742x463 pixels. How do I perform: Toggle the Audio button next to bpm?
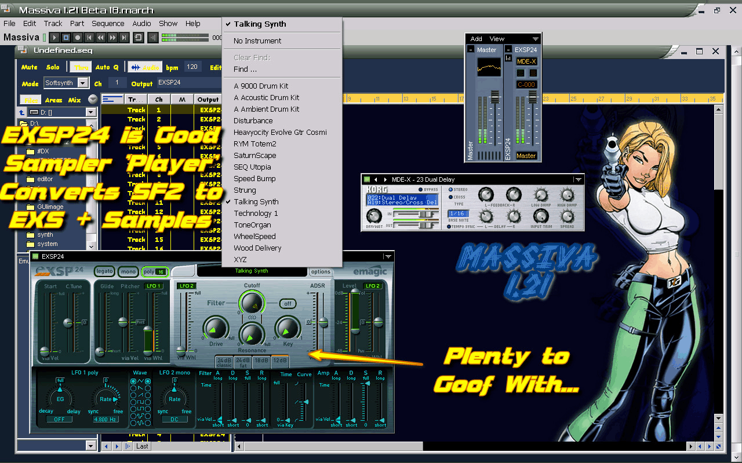(145, 68)
